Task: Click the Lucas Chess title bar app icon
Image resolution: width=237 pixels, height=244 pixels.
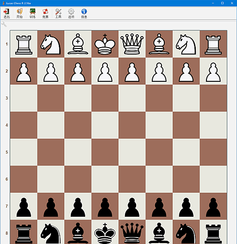Action: point(4,3)
